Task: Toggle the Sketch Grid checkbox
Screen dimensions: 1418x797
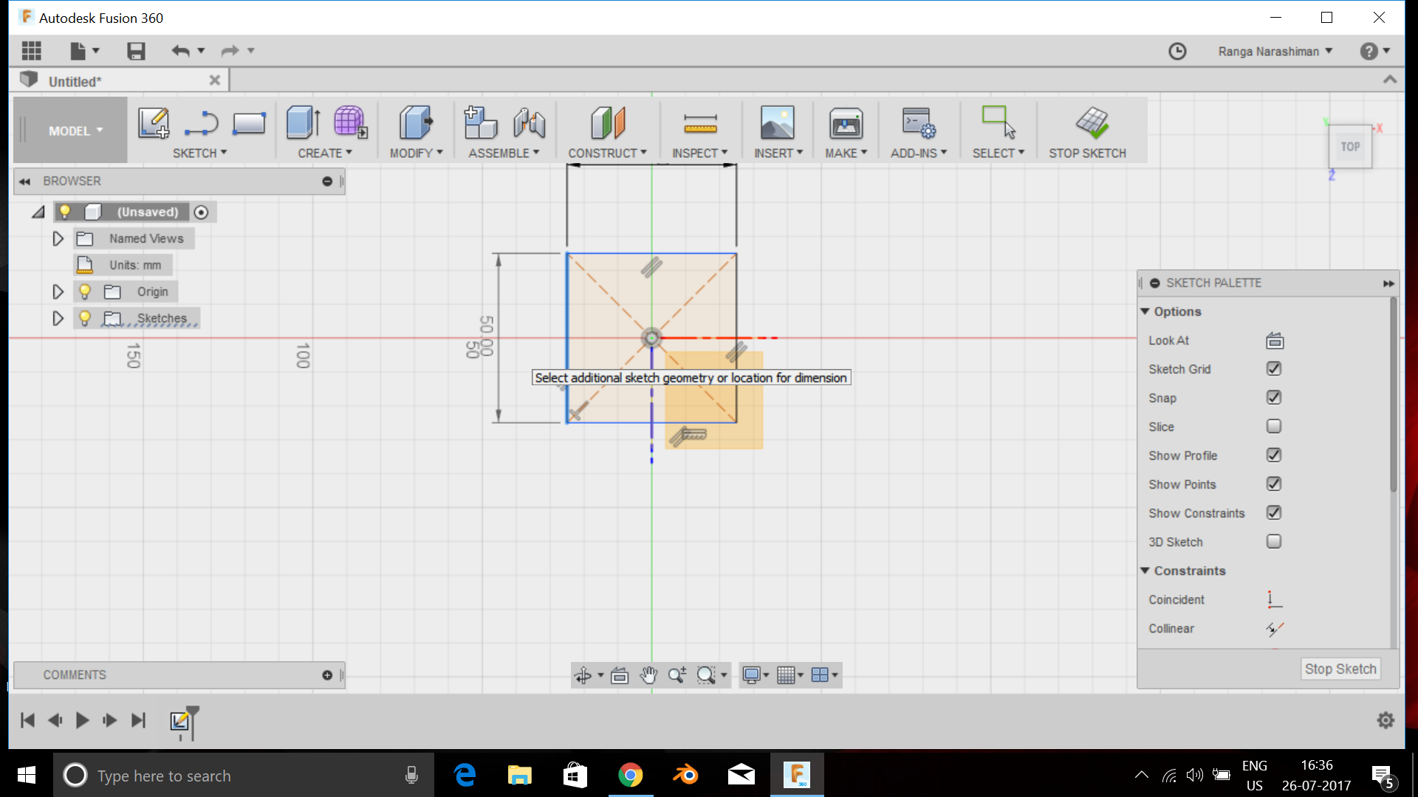Action: (x=1274, y=368)
